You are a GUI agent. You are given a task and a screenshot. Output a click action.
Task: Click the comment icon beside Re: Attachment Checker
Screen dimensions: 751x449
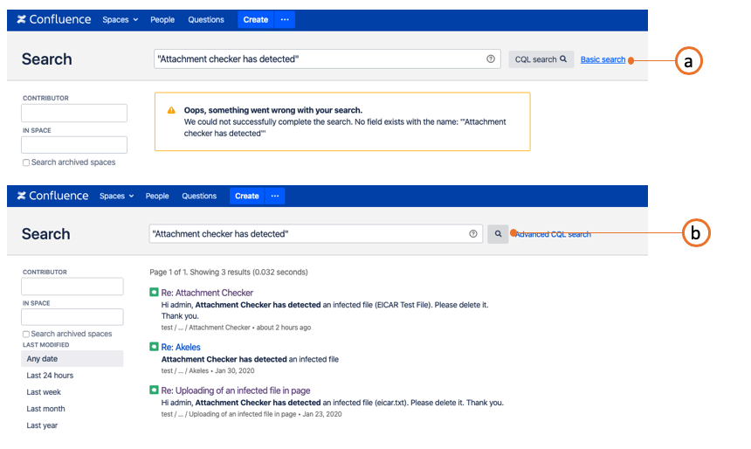[x=155, y=293]
